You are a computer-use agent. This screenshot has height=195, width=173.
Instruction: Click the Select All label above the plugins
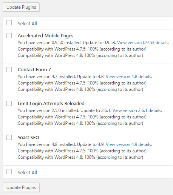pos(27,23)
